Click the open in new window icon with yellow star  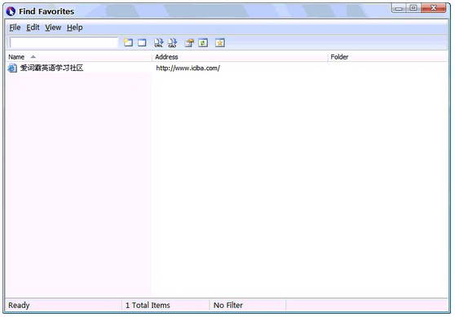[x=128, y=43]
